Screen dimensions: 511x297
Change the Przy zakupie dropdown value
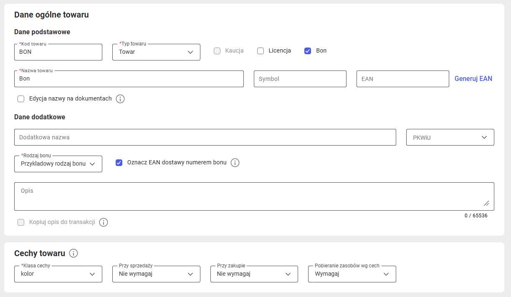[254, 274]
